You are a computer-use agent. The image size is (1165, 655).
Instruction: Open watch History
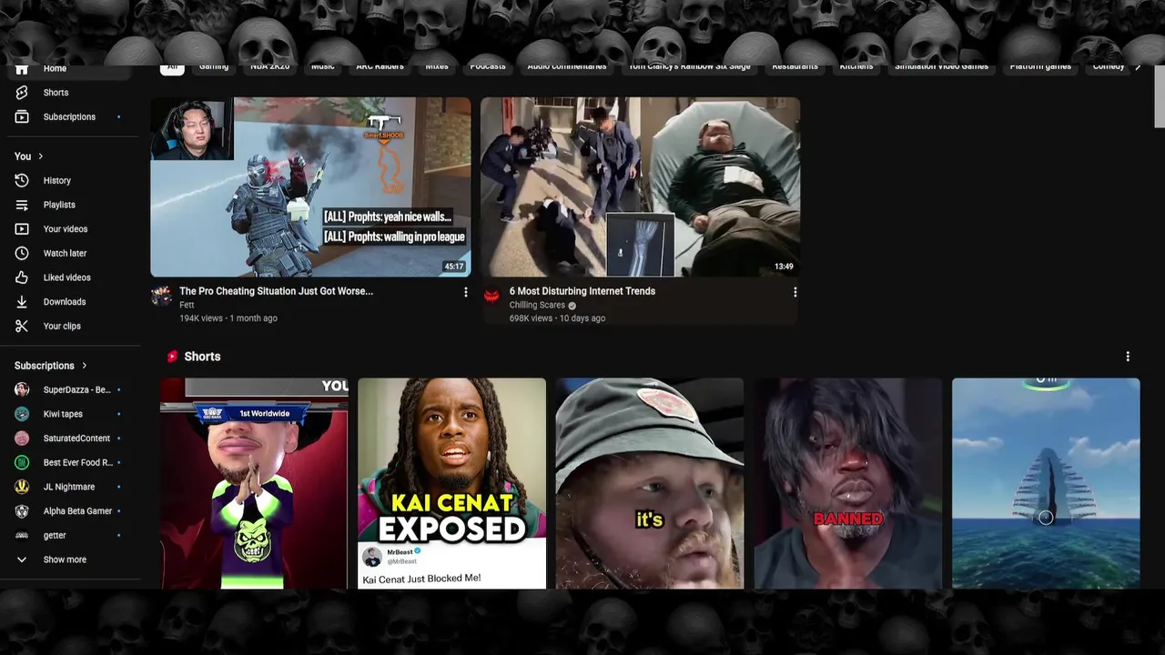pyautogui.click(x=56, y=181)
